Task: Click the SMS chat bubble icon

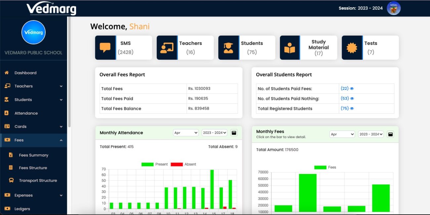Action: click(x=105, y=47)
